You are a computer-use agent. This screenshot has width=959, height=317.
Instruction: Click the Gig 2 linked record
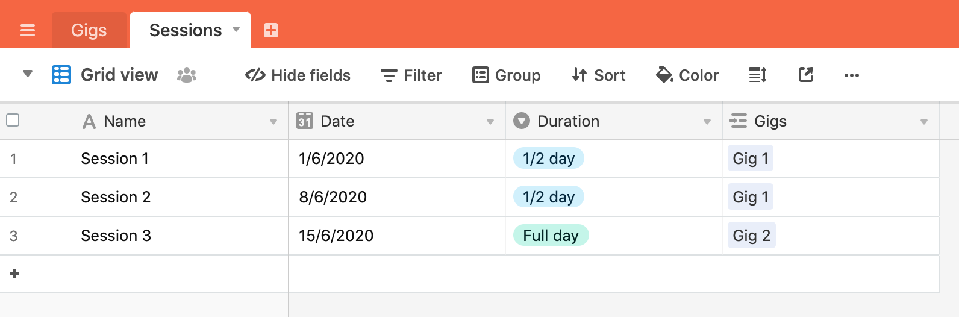(751, 236)
